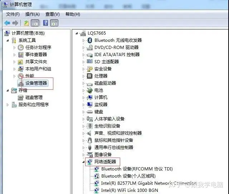Screen dimensions: 229x194
Task: Select 设备管理器 in the left tree
Action: (x=36, y=83)
